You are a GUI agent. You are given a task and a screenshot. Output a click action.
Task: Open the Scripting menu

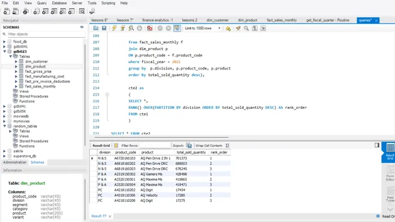(x=108, y=3)
